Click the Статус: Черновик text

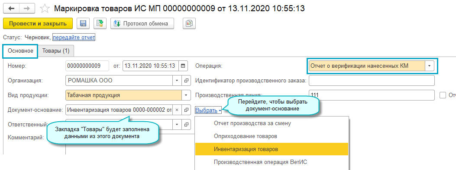coord(27,38)
